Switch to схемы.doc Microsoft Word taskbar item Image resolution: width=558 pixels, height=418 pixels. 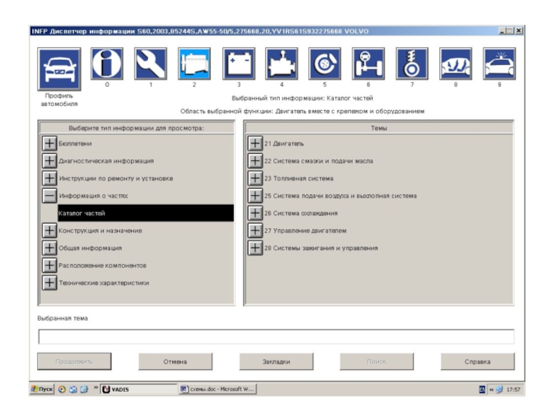(x=218, y=389)
